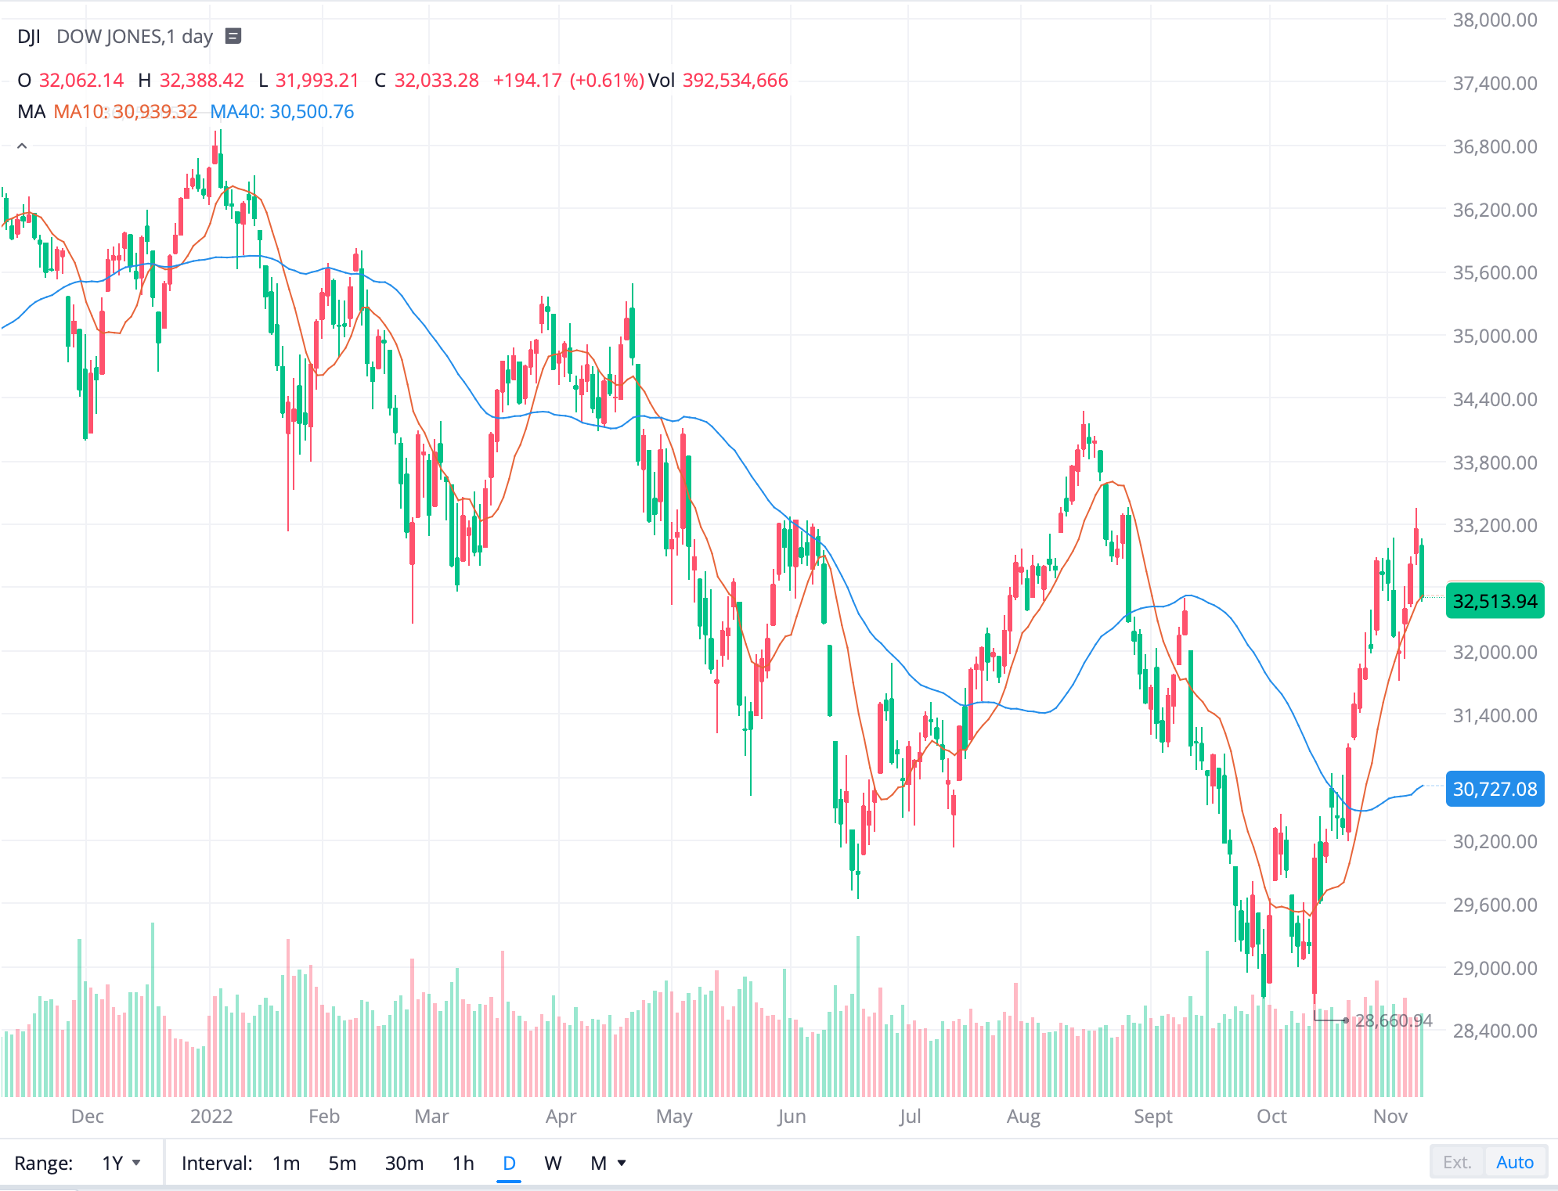Viewport: 1558px width, 1191px height.
Task: Select the 1m interval
Action: (286, 1163)
